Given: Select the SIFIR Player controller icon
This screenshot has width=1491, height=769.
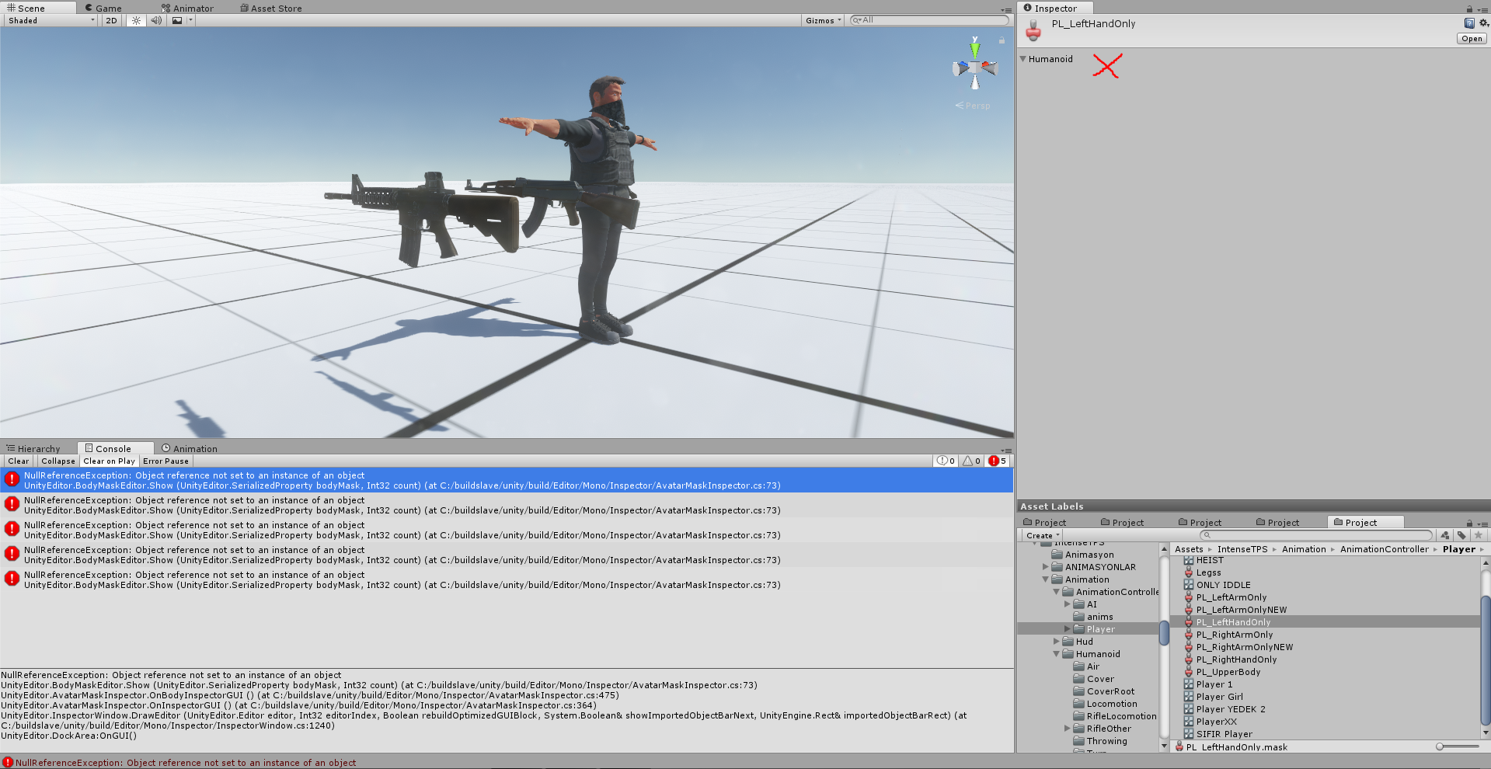Looking at the screenshot, I should [x=1188, y=734].
